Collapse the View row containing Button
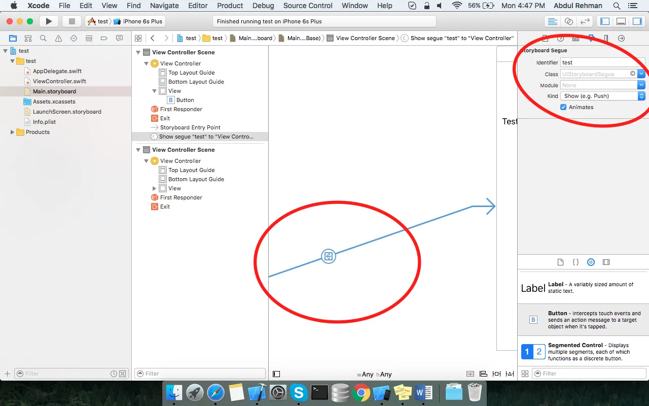Screen dimensions: 649x406 [x=155, y=91]
